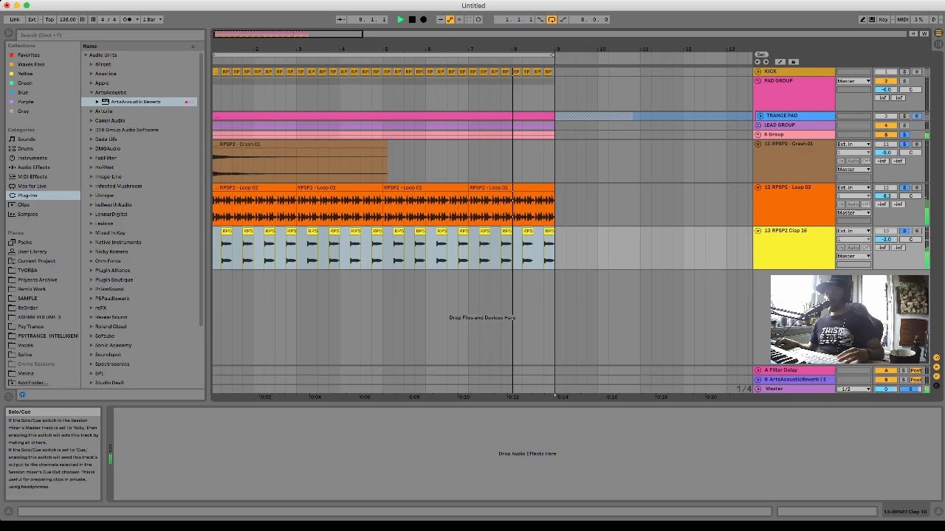Collapse ArtsAcoustic folder
Screen dimensions: 945x531
[x=92, y=92]
